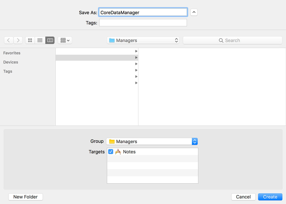The height and width of the screenshot is (204, 286).
Task: Select Devices in the sidebar
Action: coord(11,62)
